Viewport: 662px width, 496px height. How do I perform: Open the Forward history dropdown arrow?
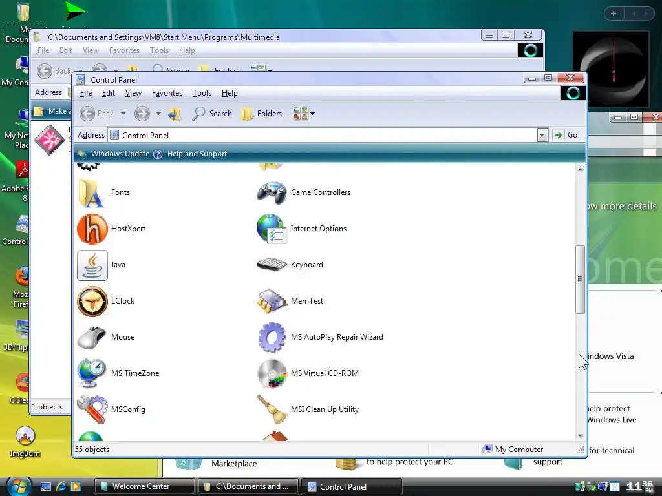click(x=158, y=114)
